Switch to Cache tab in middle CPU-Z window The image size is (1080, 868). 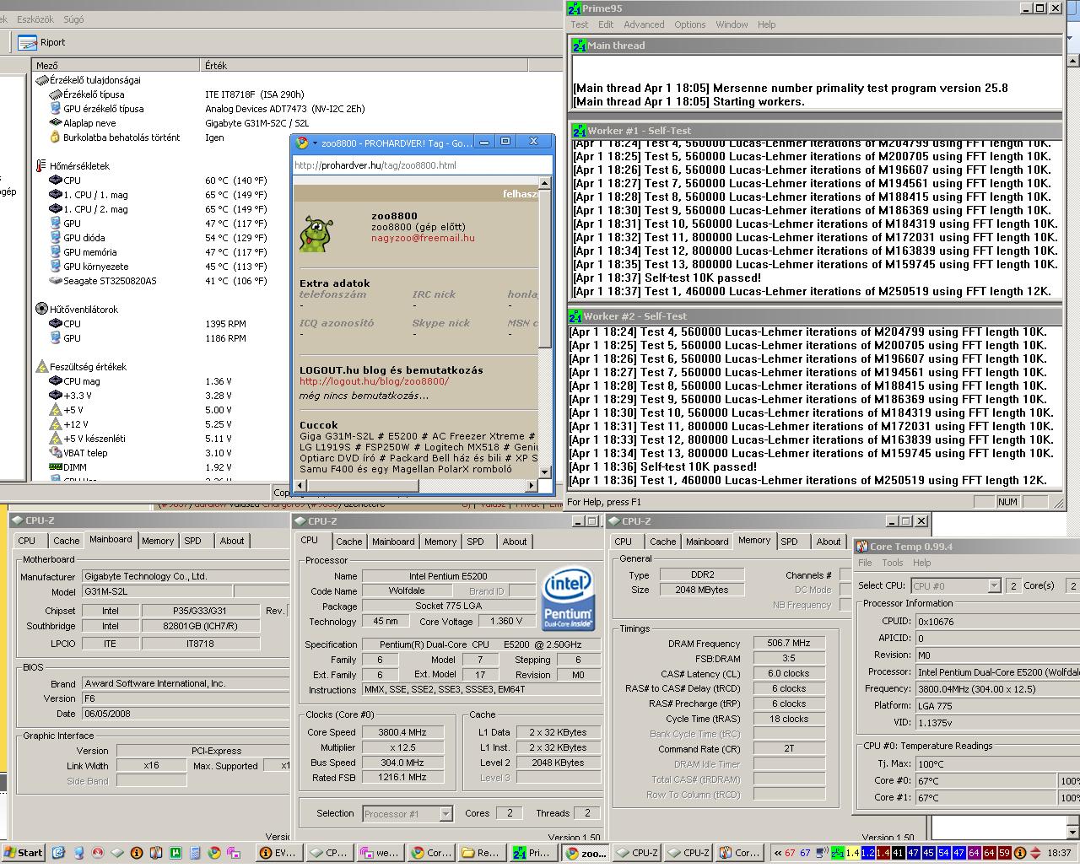click(x=349, y=542)
